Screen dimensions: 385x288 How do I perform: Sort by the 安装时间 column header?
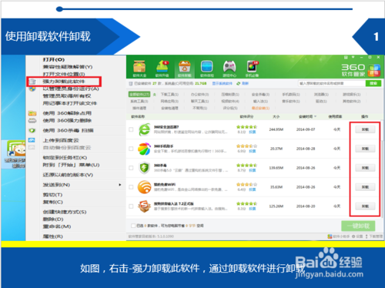(307, 116)
